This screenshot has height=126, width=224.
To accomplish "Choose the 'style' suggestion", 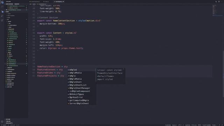I will coord(82,76).
